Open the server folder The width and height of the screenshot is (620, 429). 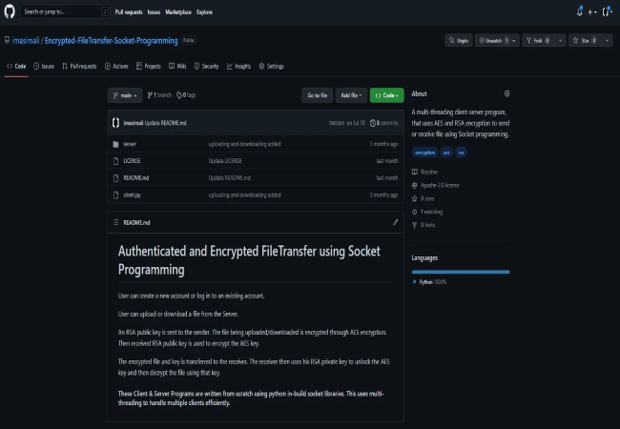tap(130, 144)
